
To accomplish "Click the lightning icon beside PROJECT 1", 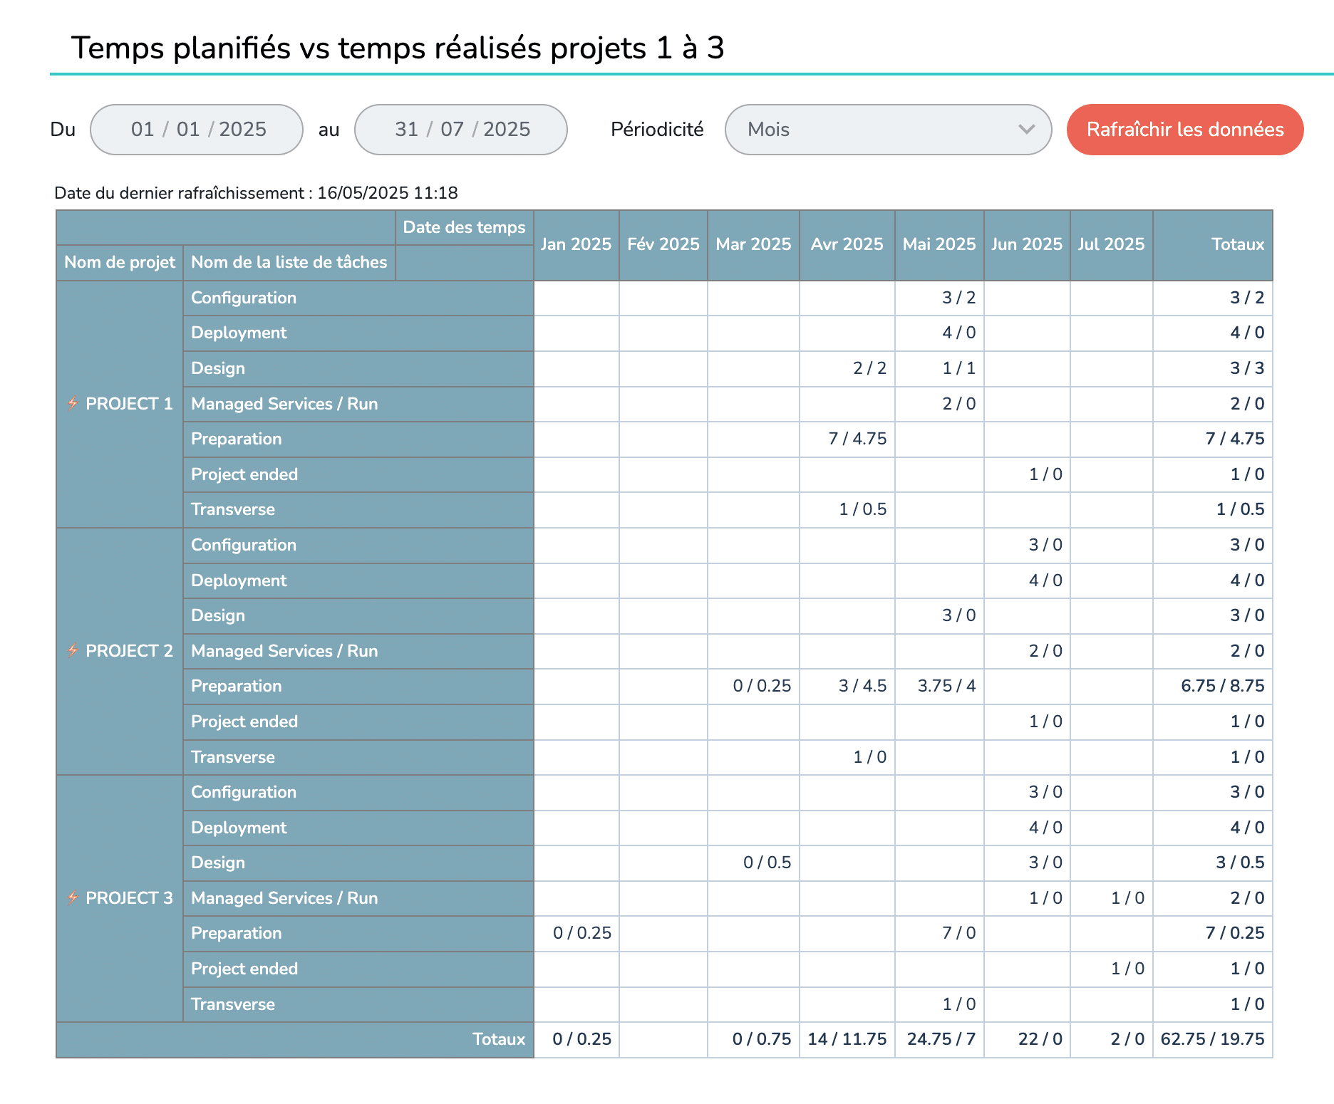I will click(x=73, y=404).
